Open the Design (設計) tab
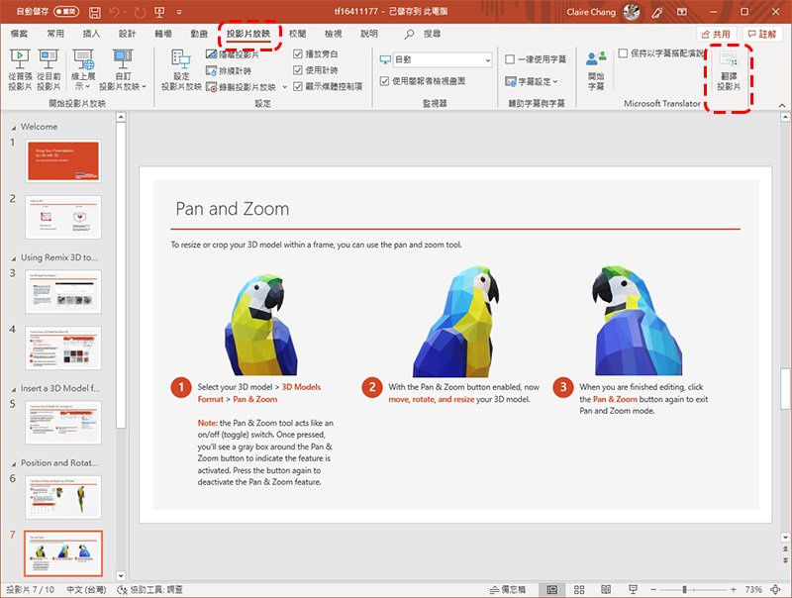 click(128, 34)
